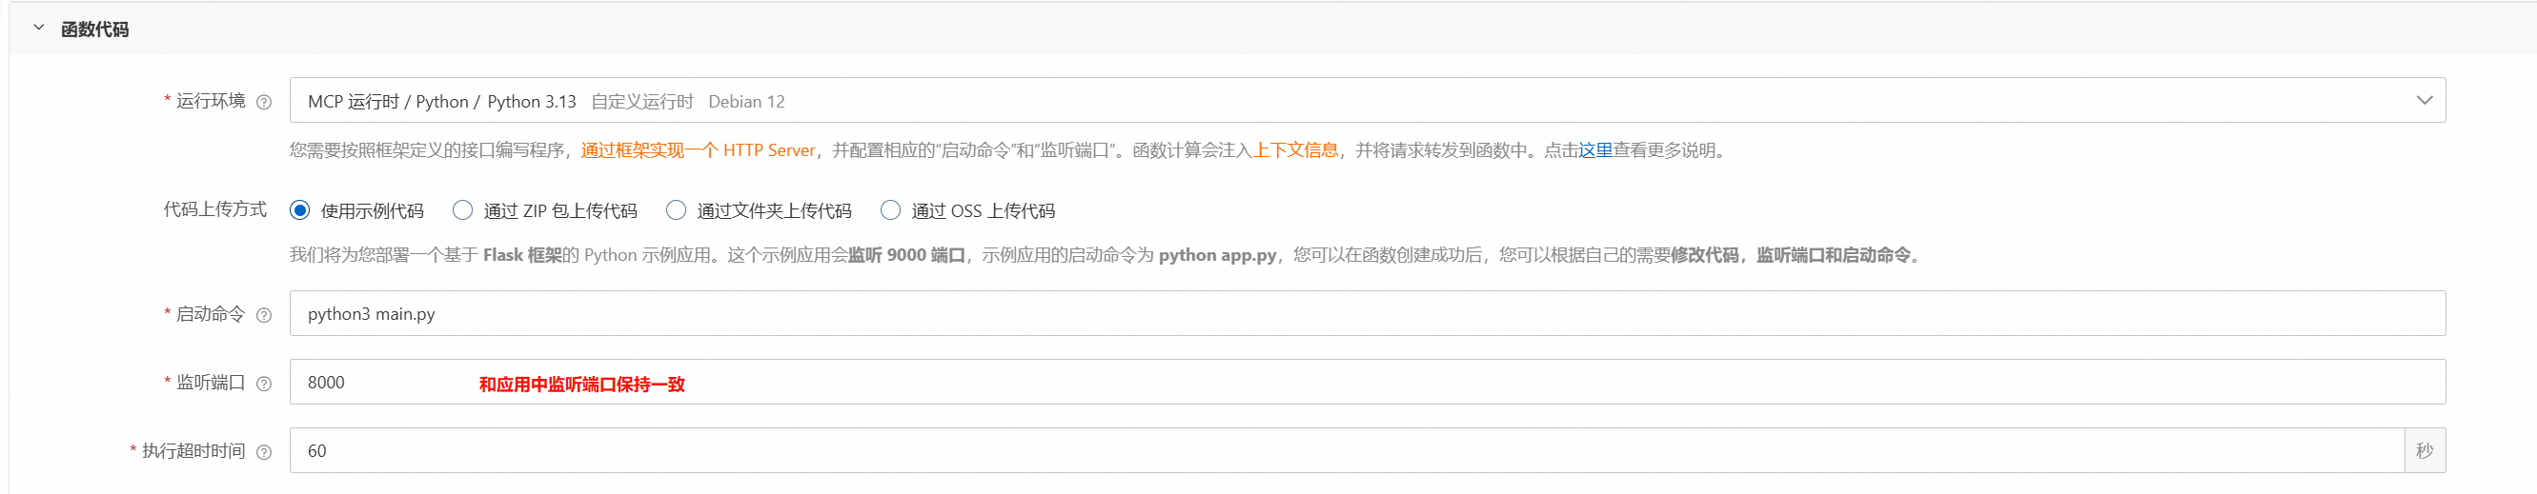This screenshot has height=494, width=2537.
Task: Choose 通过 OSS 上传代码 radio button
Action: pos(890,210)
